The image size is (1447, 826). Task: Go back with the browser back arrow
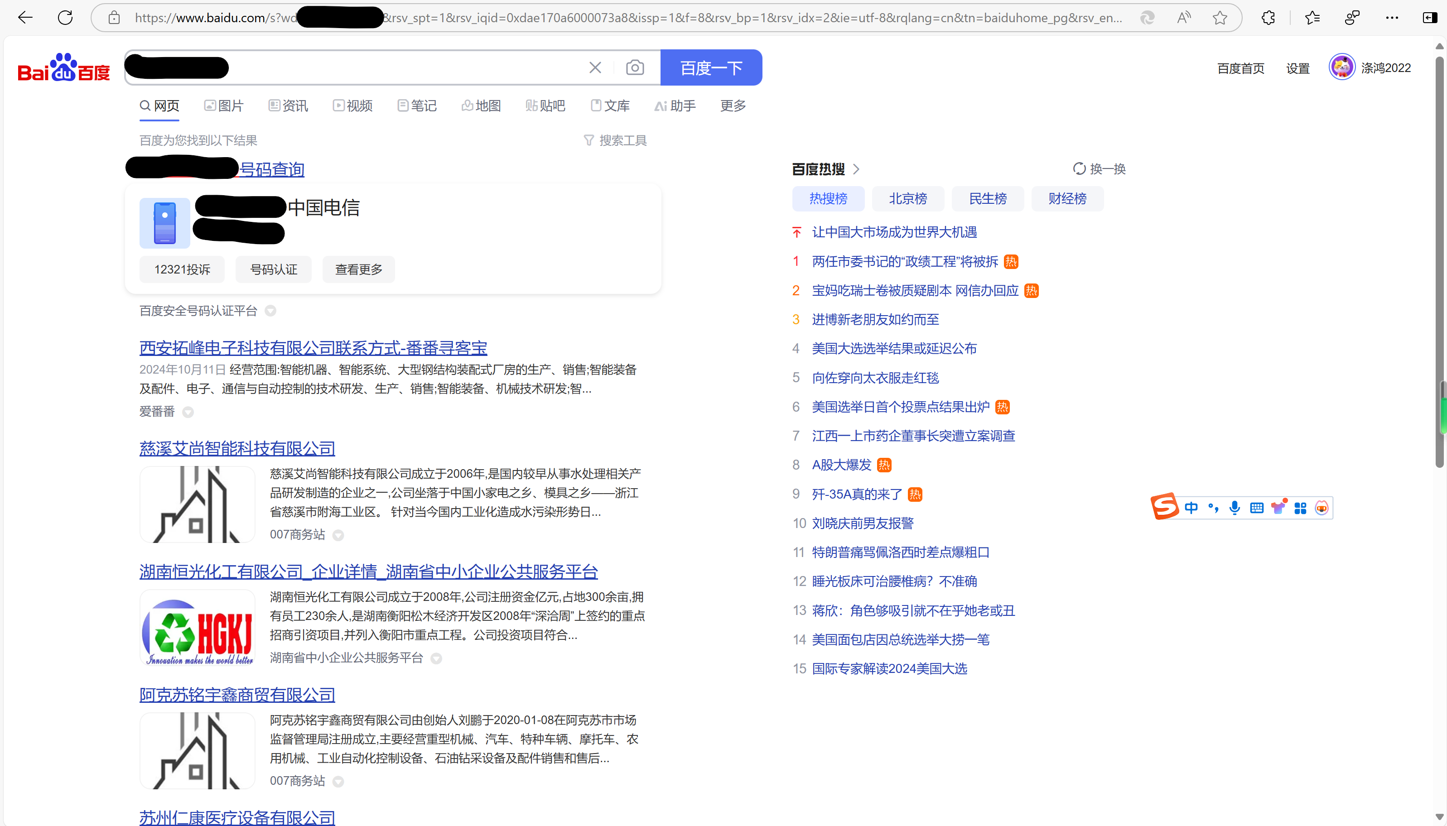click(25, 18)
